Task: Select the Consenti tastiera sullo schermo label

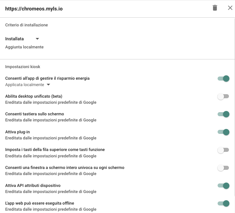Action: click(x=34, y=114)
